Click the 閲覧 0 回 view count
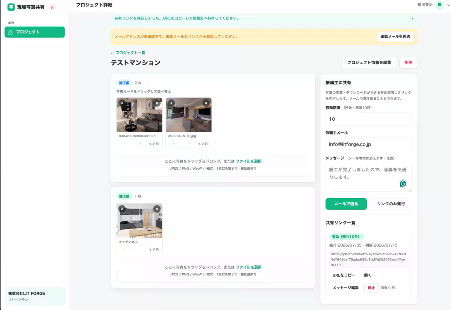This screenshot has width=451, height=310. [387, 288]
